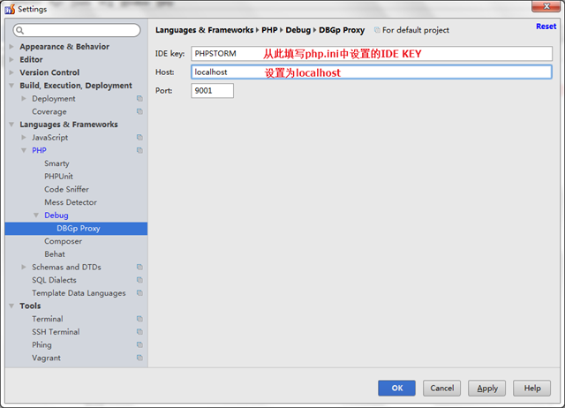The height and width of the screenshot is (408, 565).
Task: Focus the IDE key input field
Action: pyautogui.click(x=372, y=53)
